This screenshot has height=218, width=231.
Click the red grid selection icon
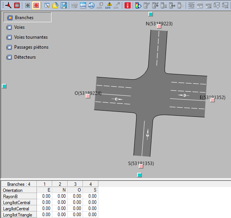17,5
